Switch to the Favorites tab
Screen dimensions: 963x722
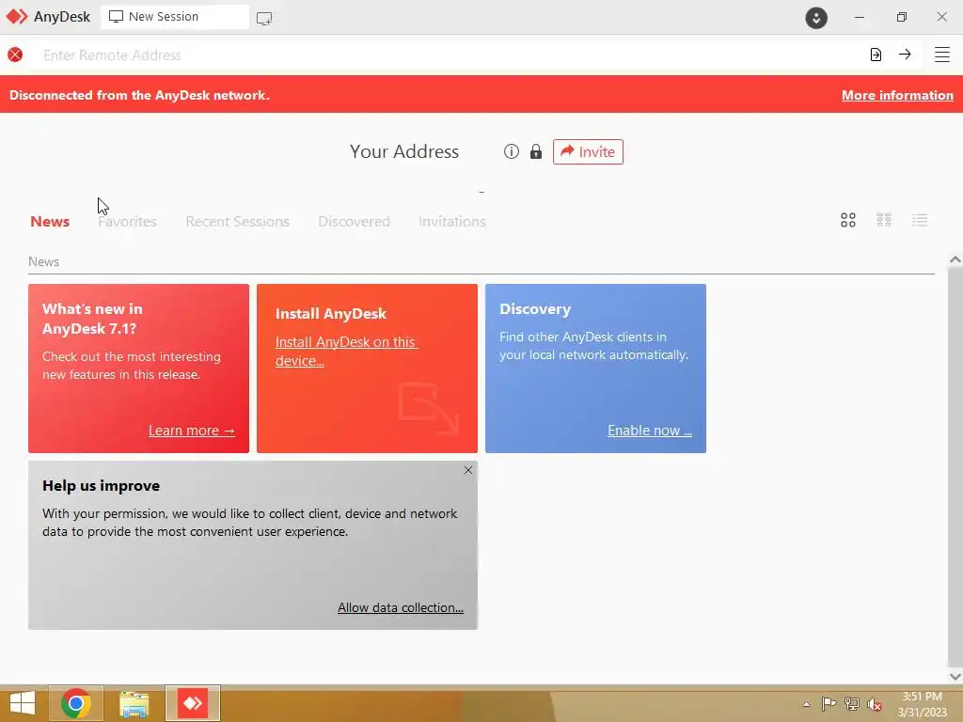[x=127, y=222]
